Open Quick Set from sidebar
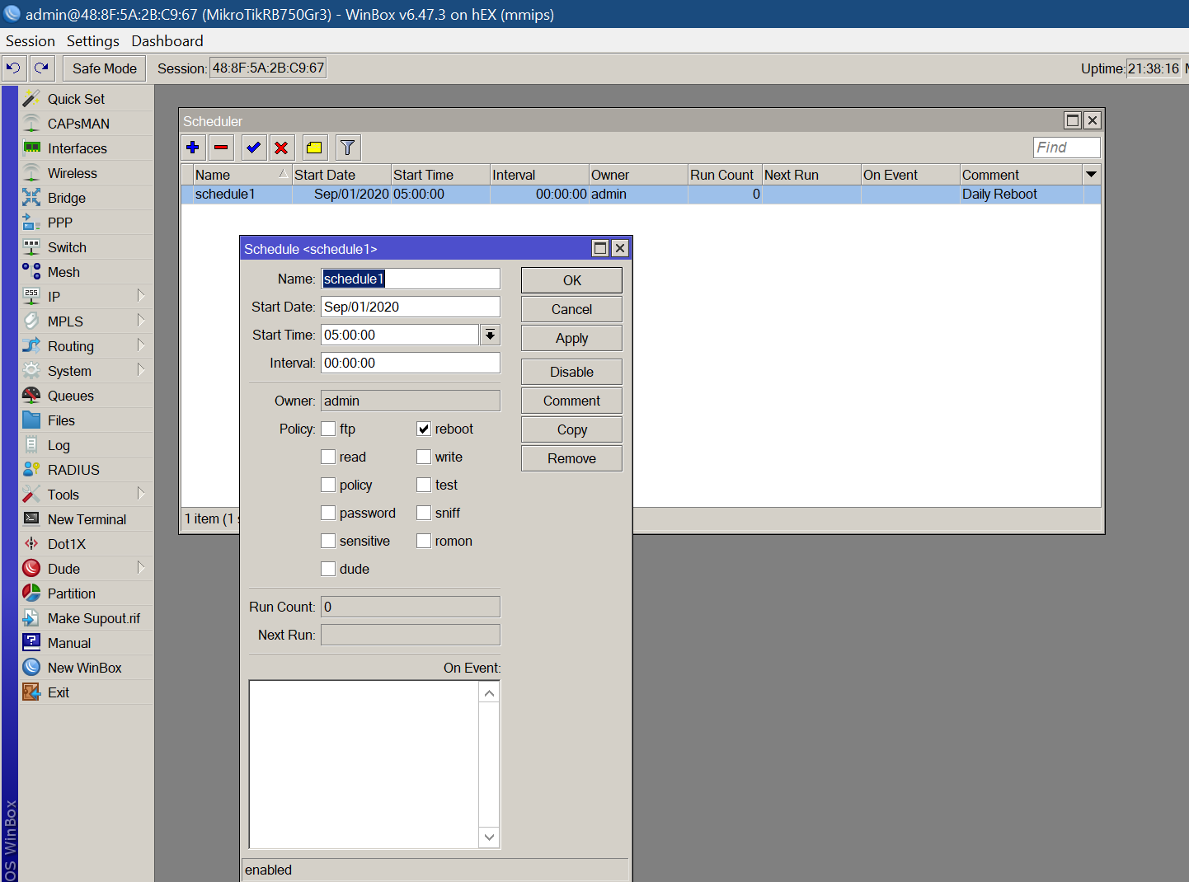 (87, 99)
